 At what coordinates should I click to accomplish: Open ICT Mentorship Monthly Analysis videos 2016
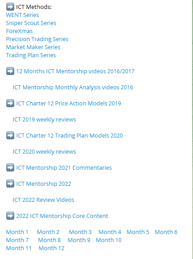pos(73,88)
